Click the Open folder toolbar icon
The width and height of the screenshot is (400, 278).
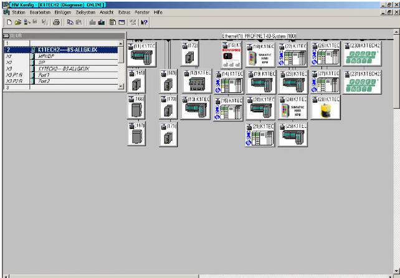pos(17,22)
